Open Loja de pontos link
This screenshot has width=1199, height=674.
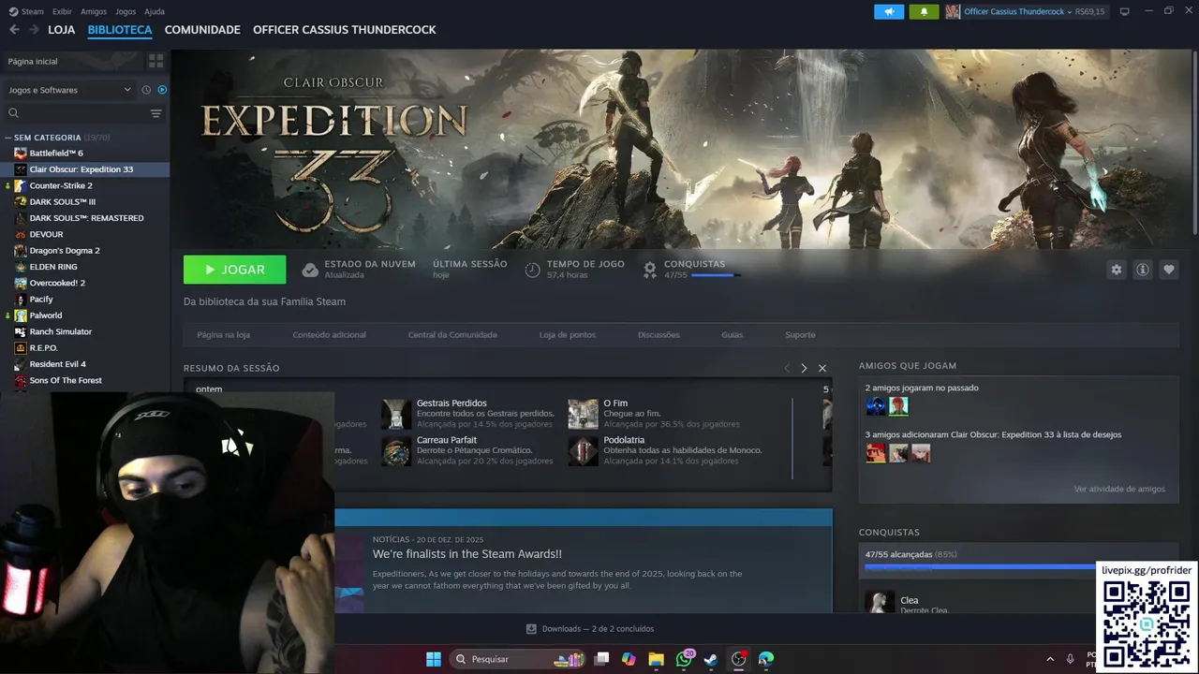point(567,334)
